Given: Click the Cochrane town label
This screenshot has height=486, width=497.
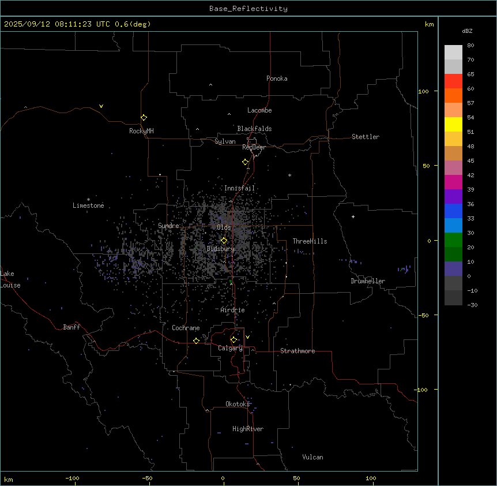Looking at the screenshot, I should (x=186, y=328).
